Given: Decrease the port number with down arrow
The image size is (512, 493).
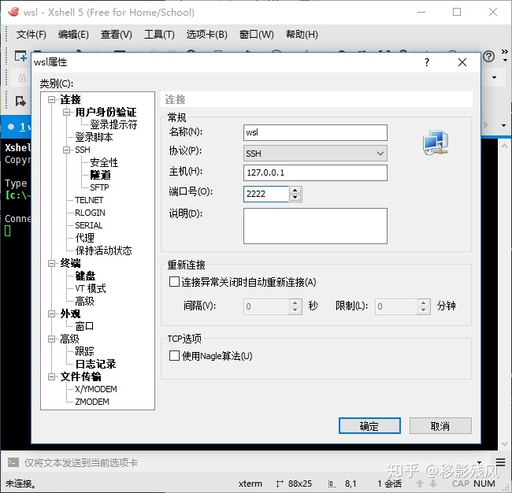Looking at the screenshot, I should (x=295, y=198).
